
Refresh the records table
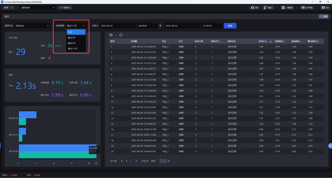click(x=121, y=35)
